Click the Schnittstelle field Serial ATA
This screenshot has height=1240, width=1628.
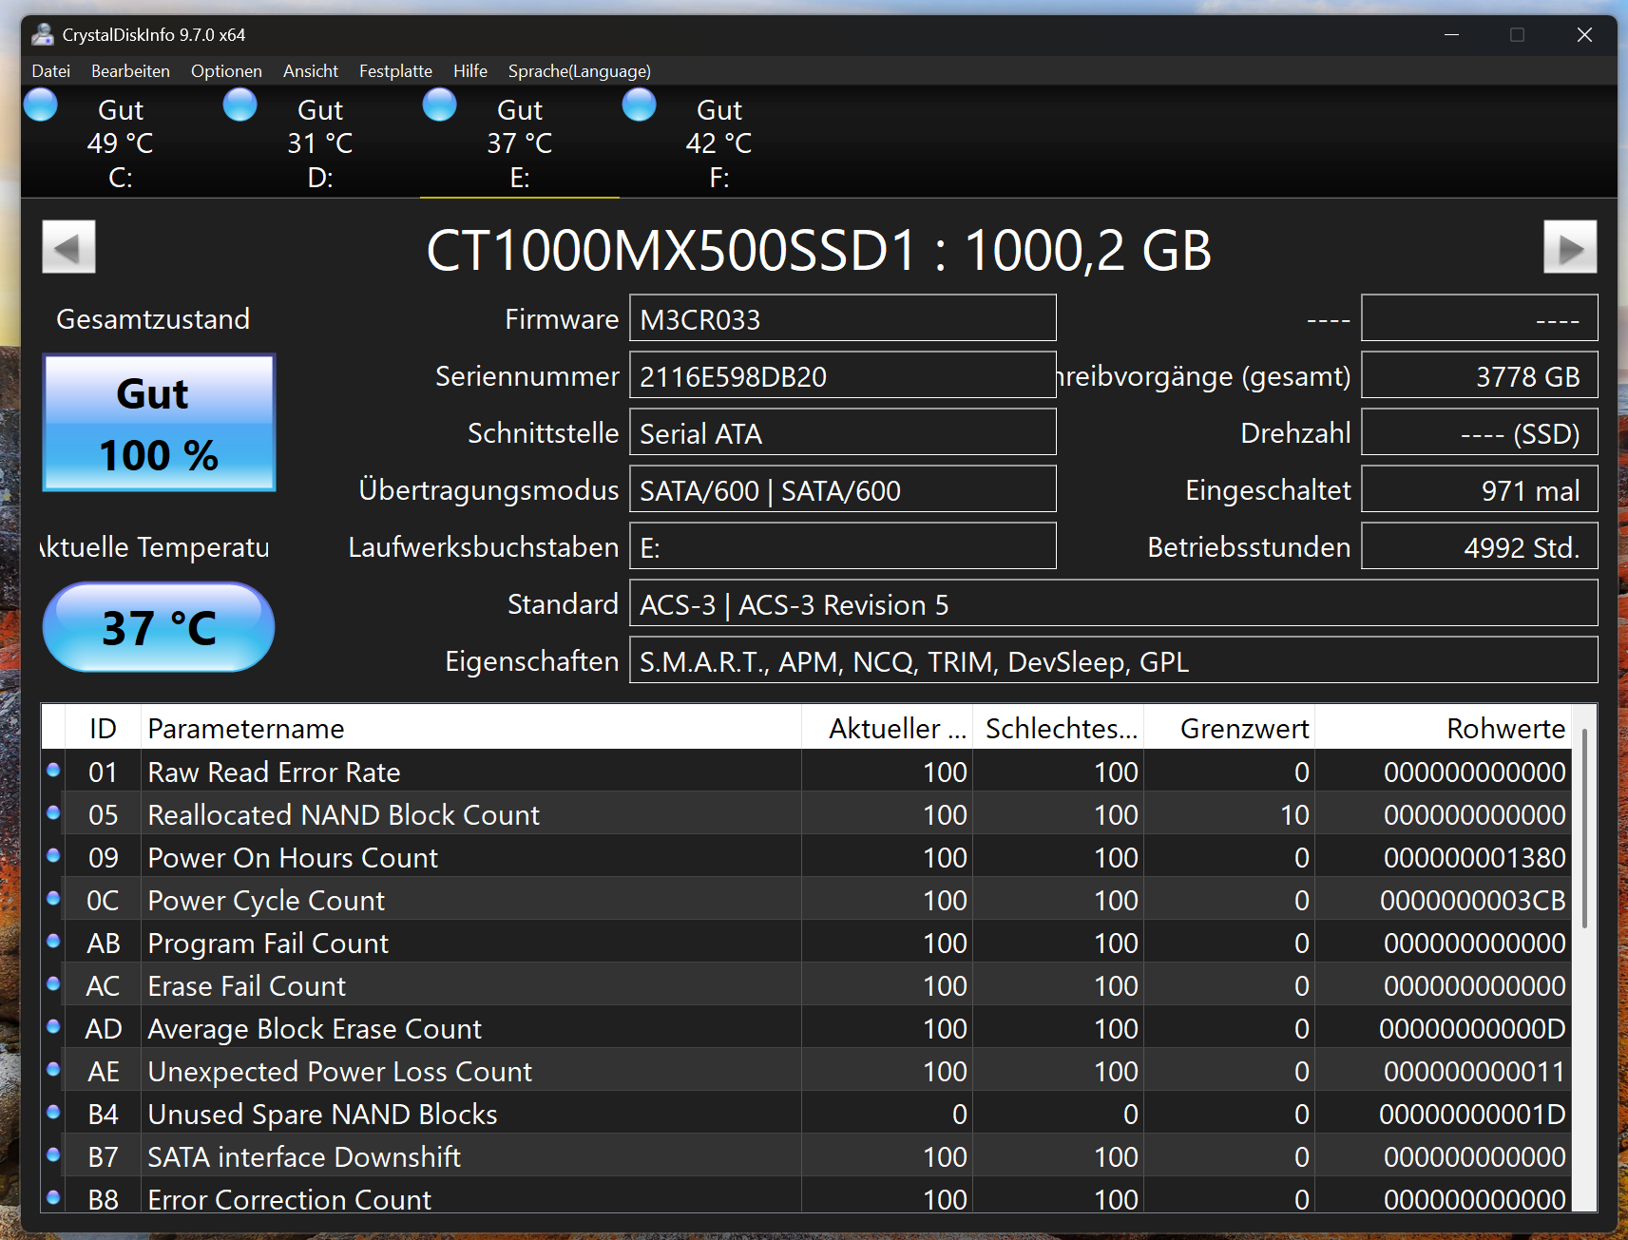[843, 432]
